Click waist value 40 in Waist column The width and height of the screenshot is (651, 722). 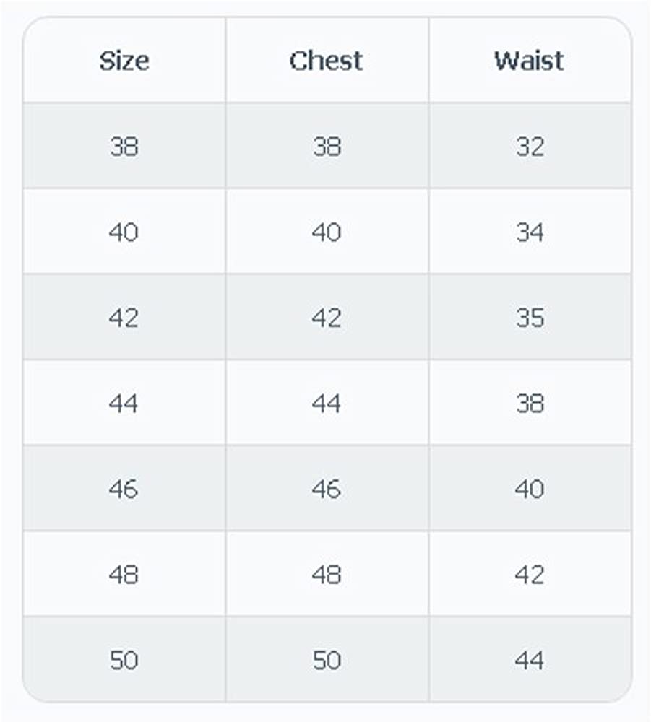(530, 490)
